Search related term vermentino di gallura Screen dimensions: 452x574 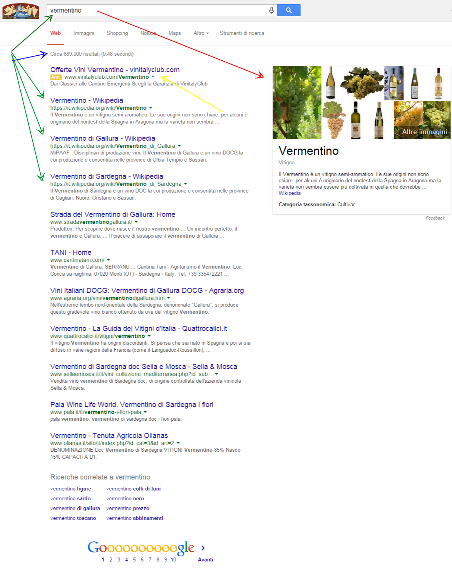click(x=75, y=508)
